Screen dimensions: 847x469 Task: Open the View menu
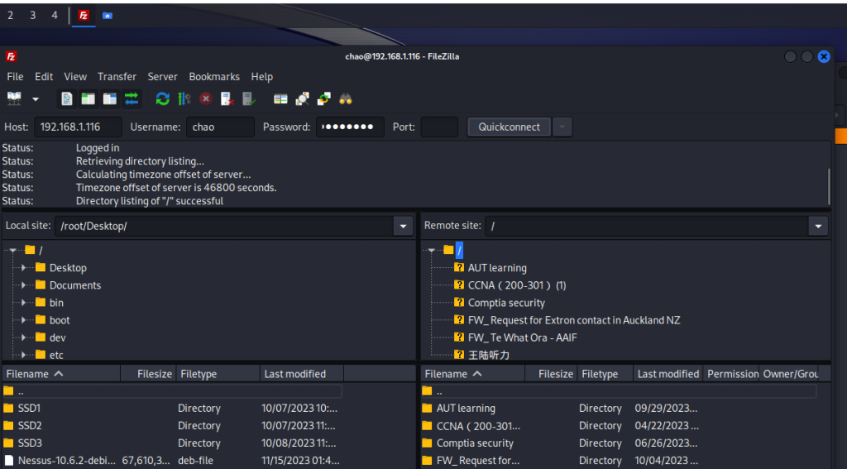(75, 77)
